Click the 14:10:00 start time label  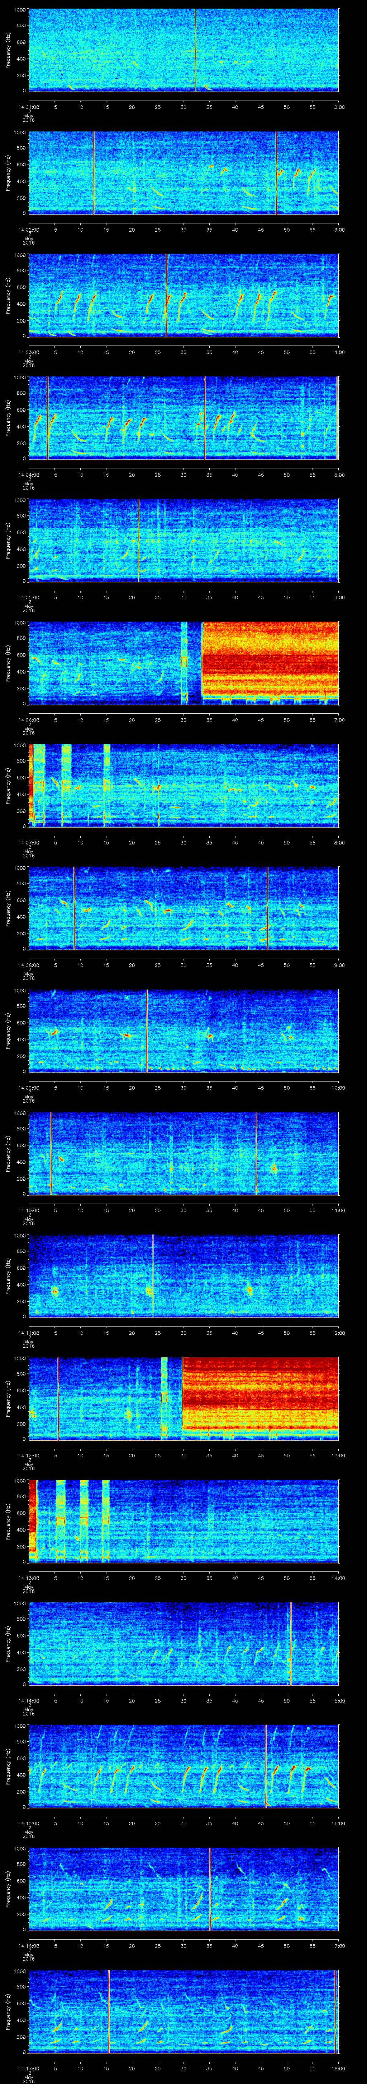tap(28, 1209)
